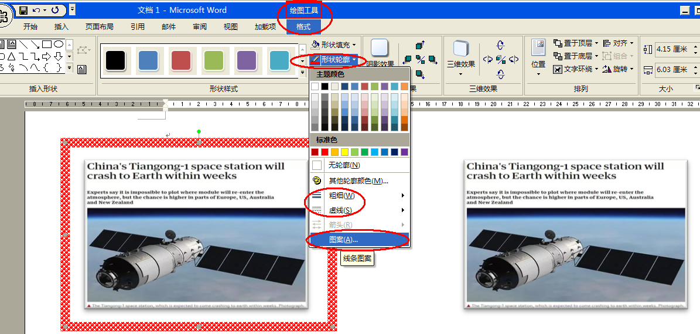Screen dimensions: 700x334
Task: Toggle shadow on/off icon
Action: click(x=420, y=60)
